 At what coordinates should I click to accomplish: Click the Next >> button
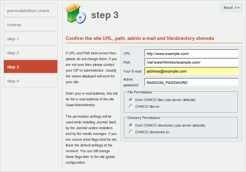tap(232, 8)
